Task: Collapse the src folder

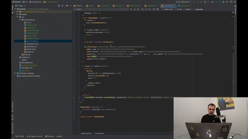Action: 17,17
